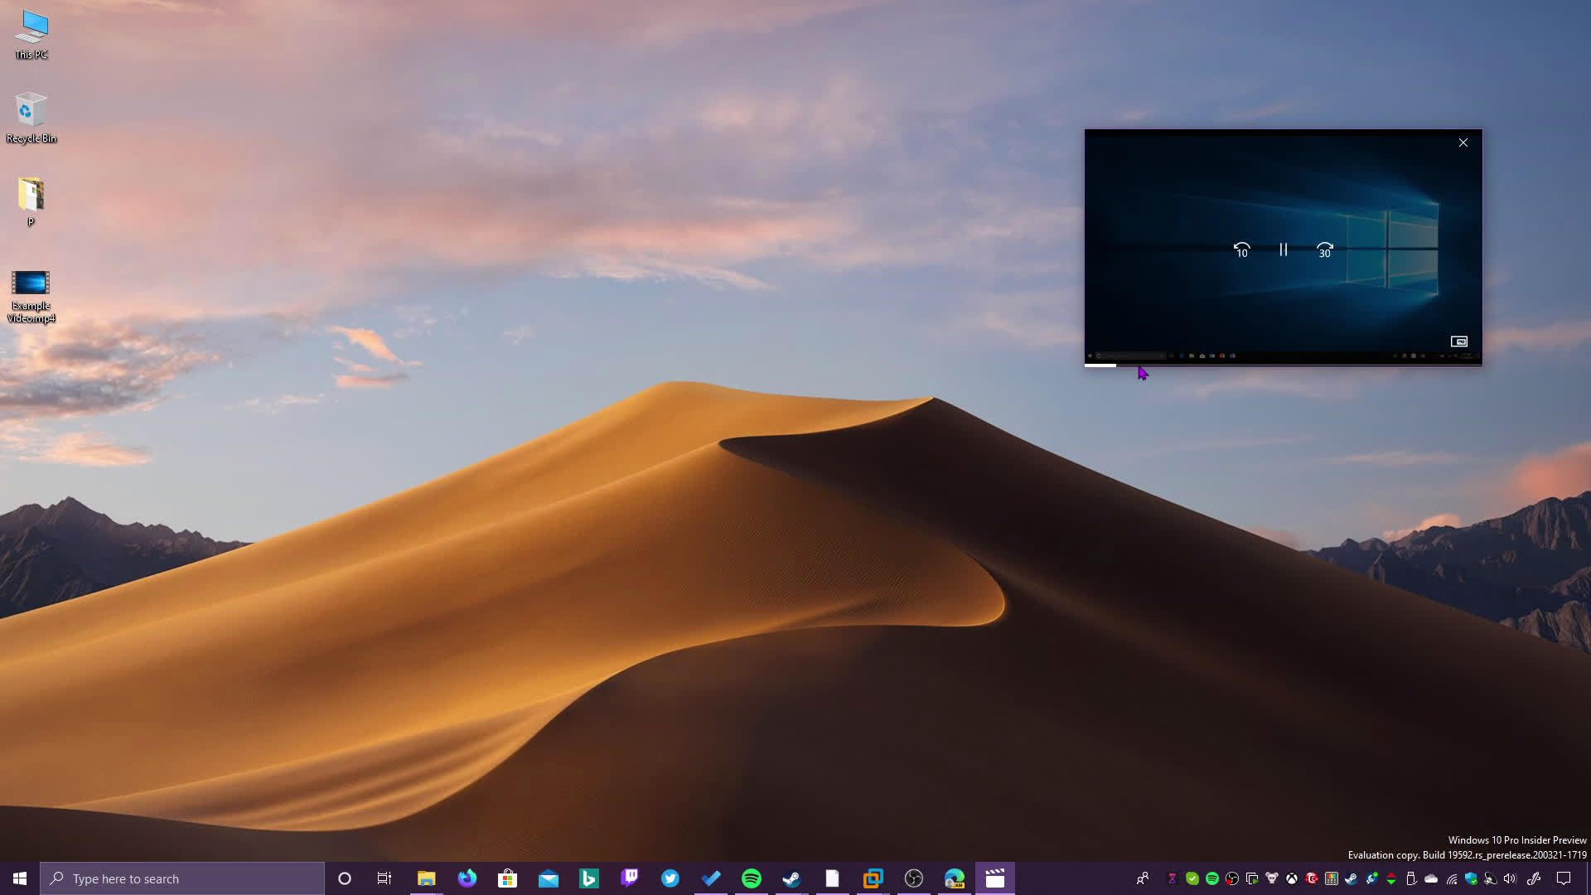The image size is (1591, 895).
Task: Pause the video in the mini player
Action: [1283, 249]
